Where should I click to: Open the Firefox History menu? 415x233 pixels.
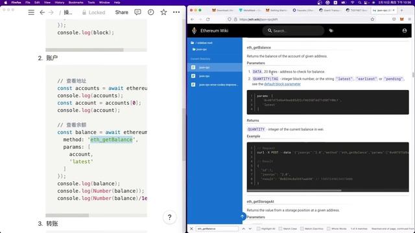[x=59, y=3]
